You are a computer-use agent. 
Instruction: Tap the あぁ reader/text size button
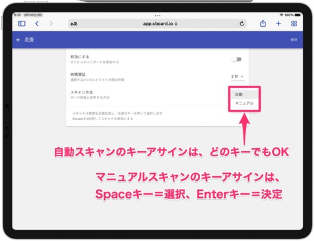[x=74, y=24]
